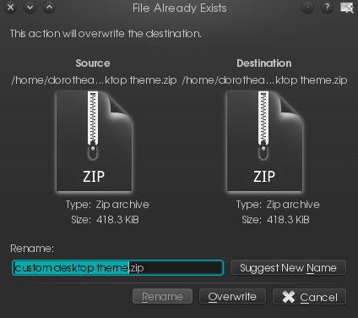Click the Destination file path label
The width and height of the screenshot is (358, 318).
(x=264, y=80)
